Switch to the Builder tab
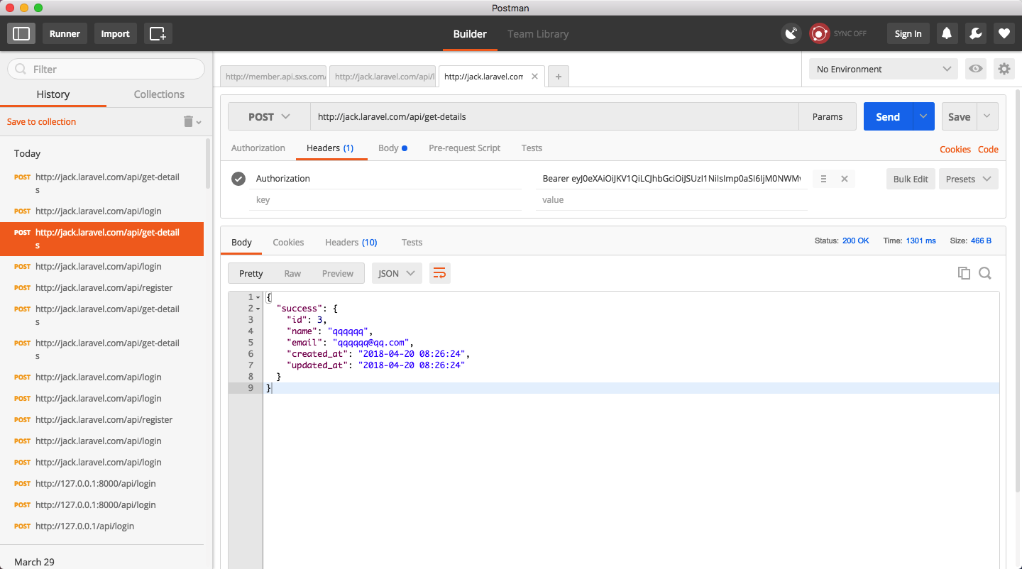Viewport: 1022px width, 569px height. pos(470,33)
